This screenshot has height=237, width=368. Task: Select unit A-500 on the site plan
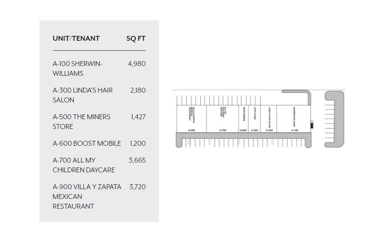click(254, 119)
